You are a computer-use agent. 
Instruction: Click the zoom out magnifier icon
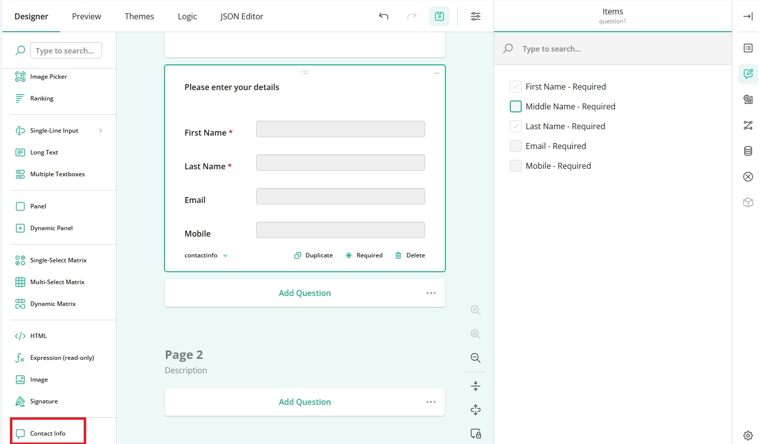[476, 358]
